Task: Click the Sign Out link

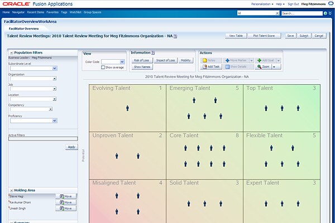Action: [x=293, y=4]
